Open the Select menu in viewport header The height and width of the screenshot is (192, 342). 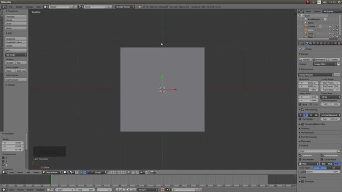(20, 172)
